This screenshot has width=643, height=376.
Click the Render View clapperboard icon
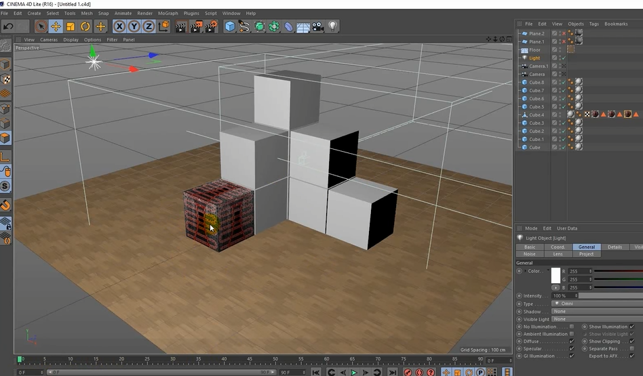[180, 26]
